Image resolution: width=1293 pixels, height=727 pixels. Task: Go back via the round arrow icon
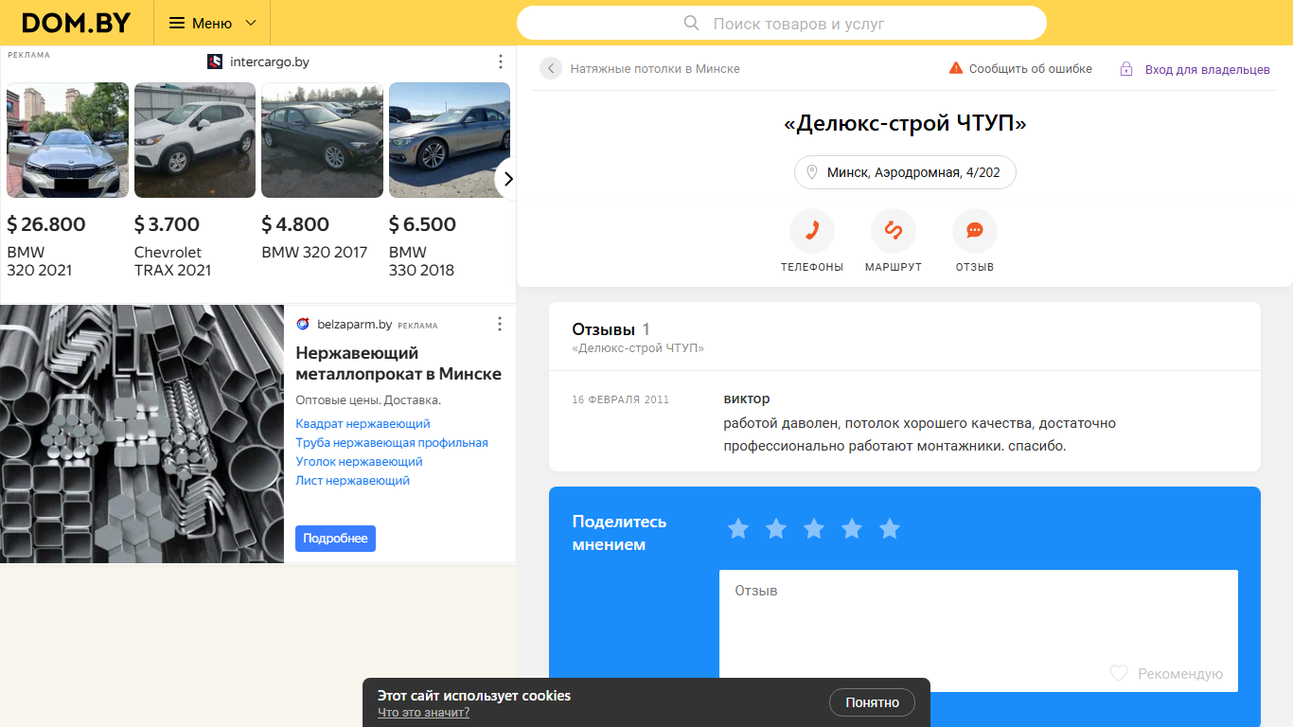[x=551, y=68]
